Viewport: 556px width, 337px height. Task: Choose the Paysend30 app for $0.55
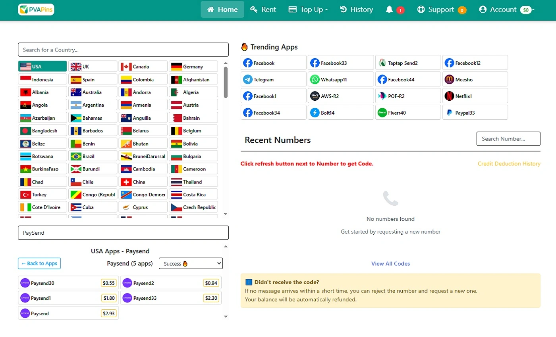coord(68,283)
